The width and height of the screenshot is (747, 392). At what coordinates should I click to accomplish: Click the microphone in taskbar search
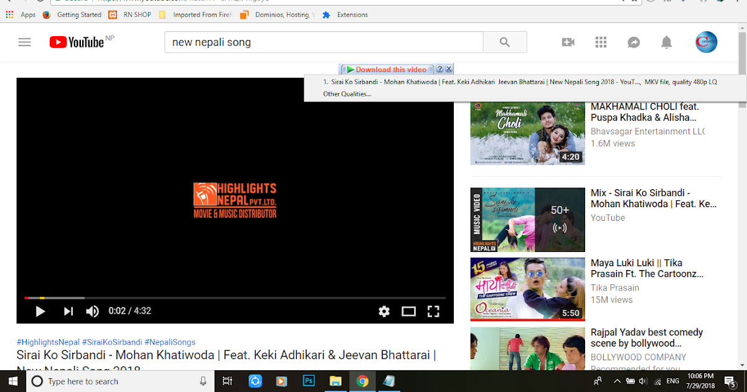(x=203, y=381)
